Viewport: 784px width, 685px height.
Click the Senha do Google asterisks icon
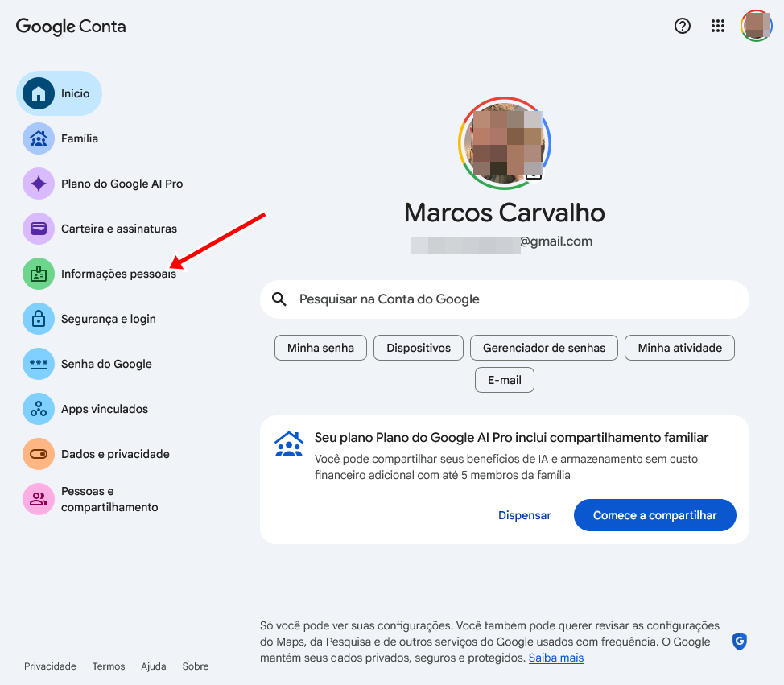pos(39,364)
